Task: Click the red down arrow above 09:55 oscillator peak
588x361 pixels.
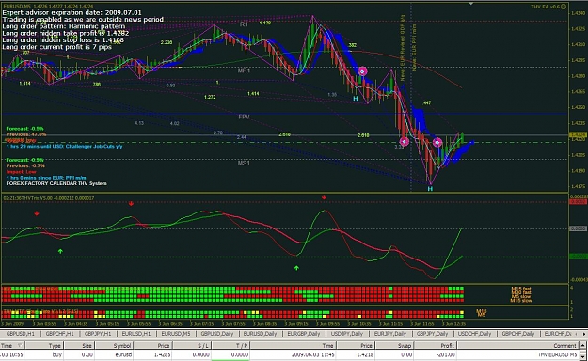Action: coord(324,197)
